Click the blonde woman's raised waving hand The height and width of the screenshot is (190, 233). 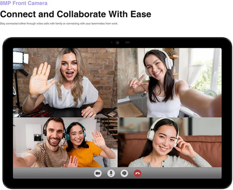(41, 78)
